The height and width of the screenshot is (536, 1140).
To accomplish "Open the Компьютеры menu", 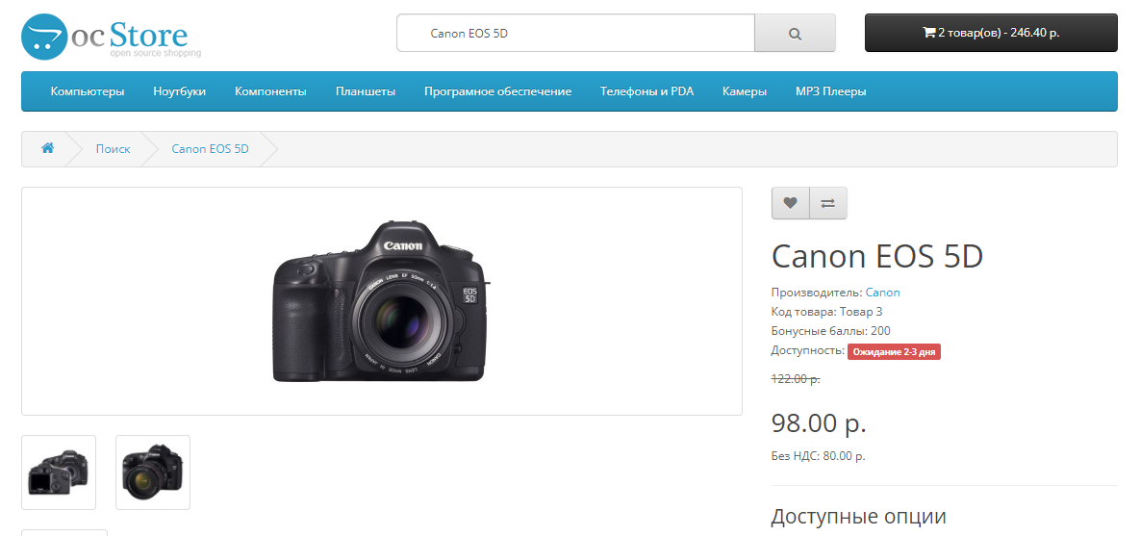I will click(x=88, y=91).
